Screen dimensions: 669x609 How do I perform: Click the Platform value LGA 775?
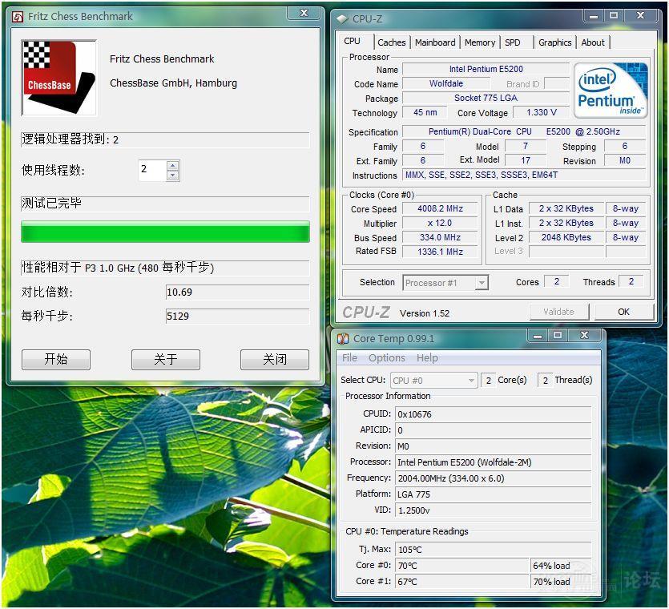(x=494, y=494)
